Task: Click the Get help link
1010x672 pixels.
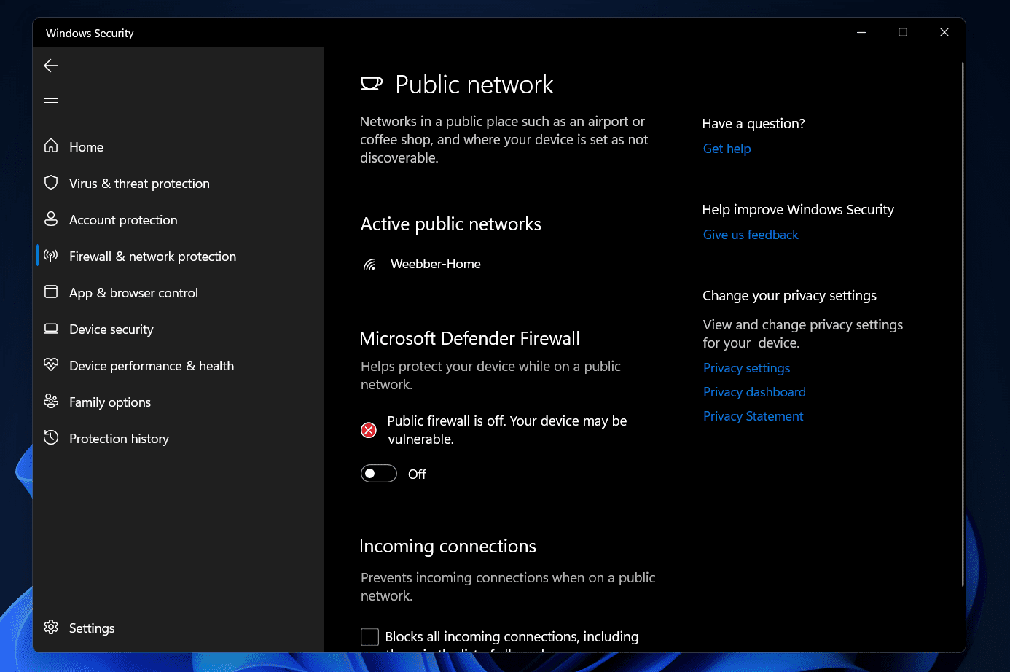Action: [x=727, y=149]
